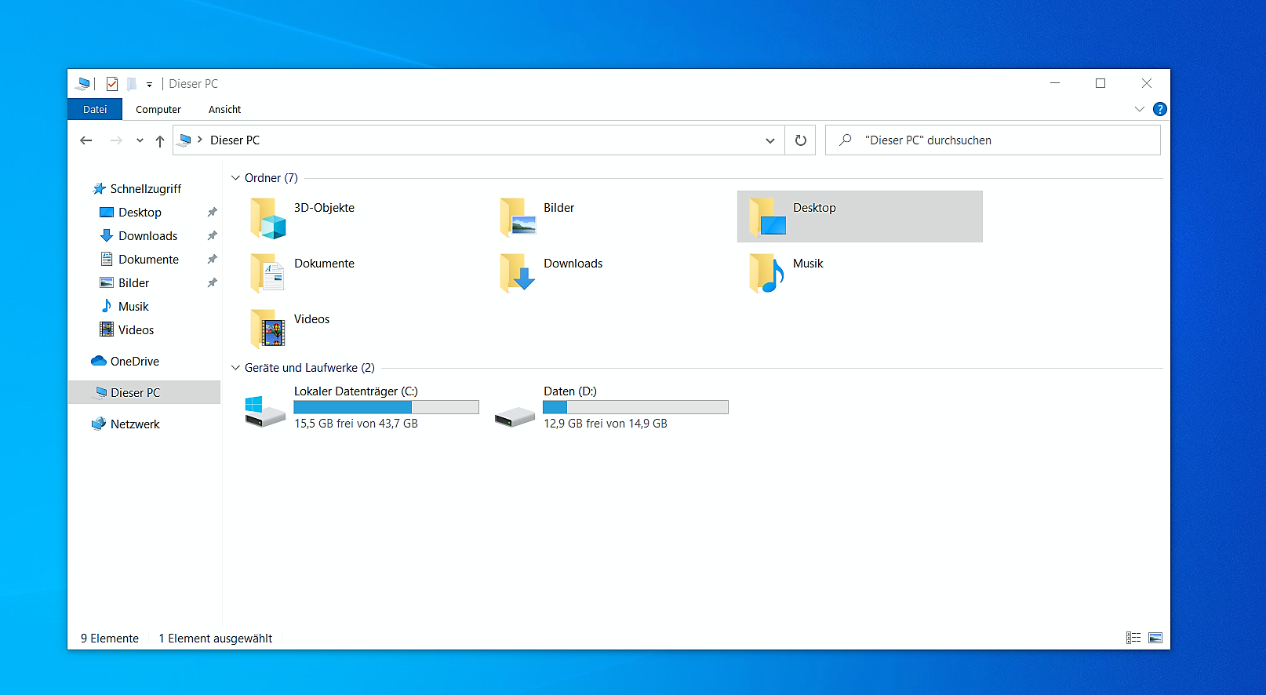Select Netzwerk in the navigation tree

click(x=135, y=424)
